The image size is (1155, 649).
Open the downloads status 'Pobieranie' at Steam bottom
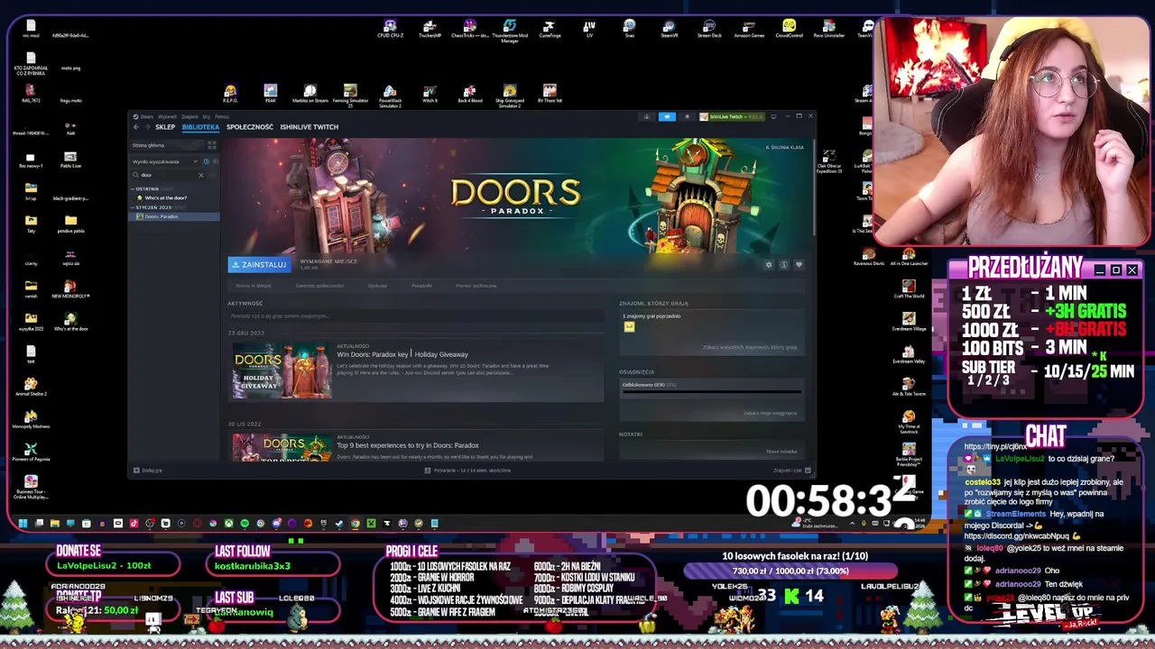pyautogui.click(x=467, y=471)
